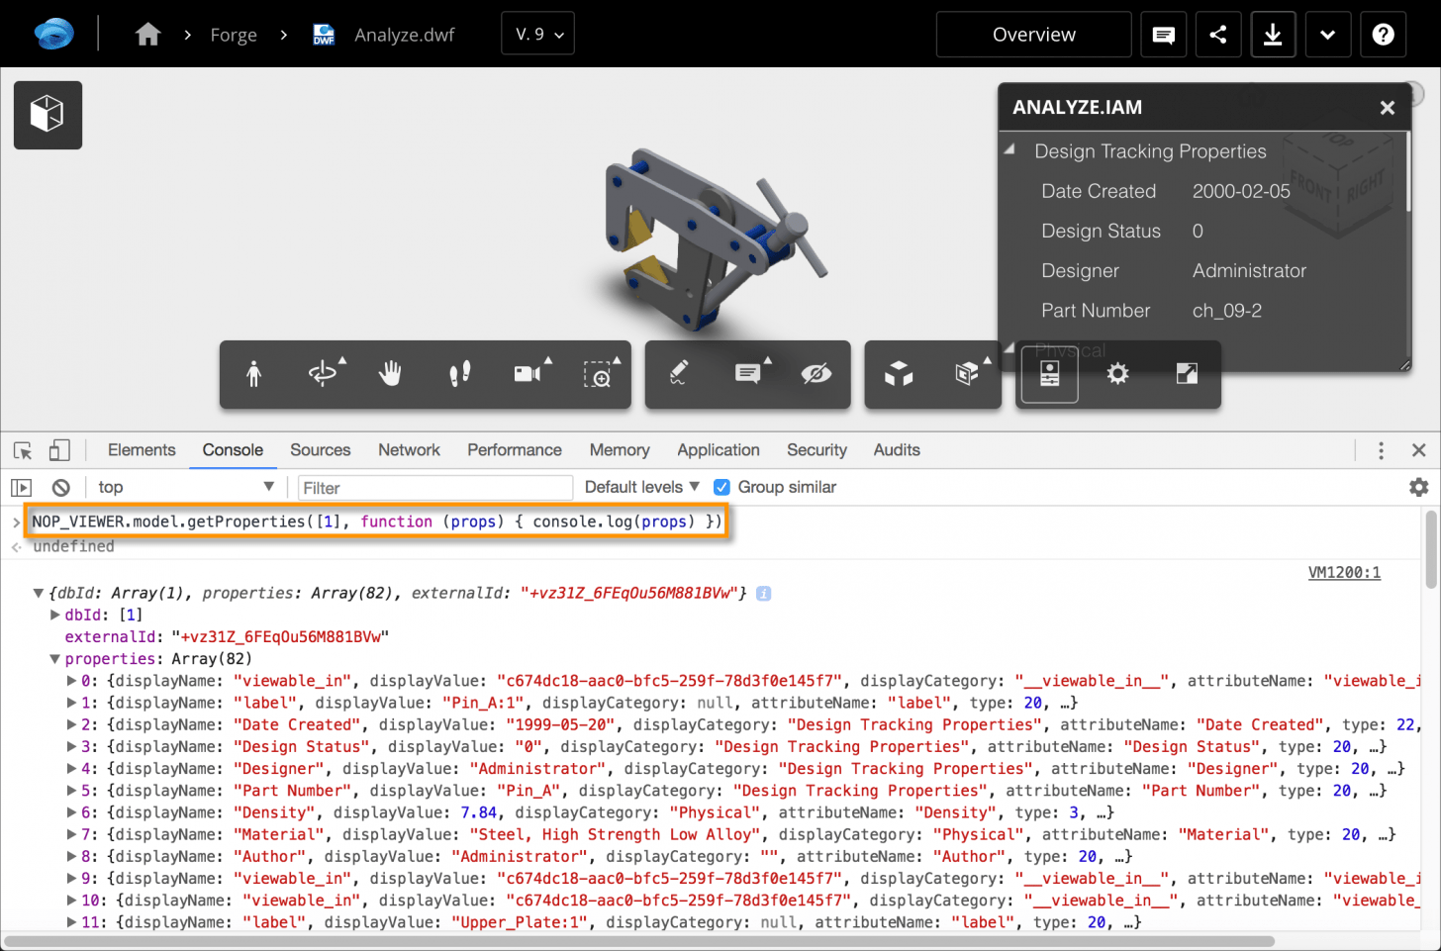Open the VM1200:1 source link
Screen dimensions: 1441x951
coord(1344,572)
